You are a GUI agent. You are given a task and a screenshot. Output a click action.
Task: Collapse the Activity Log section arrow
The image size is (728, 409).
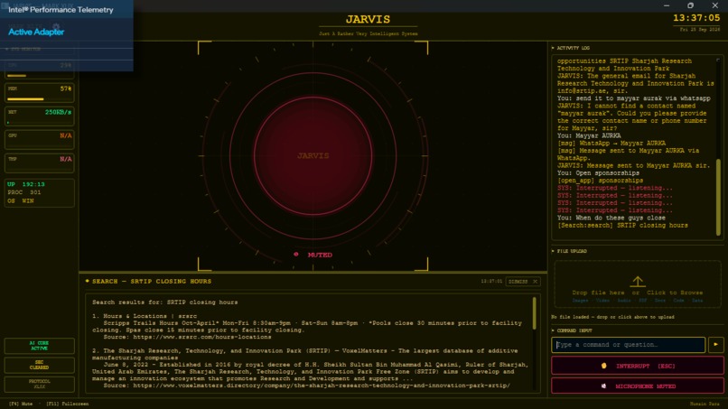[x=553, y=48]
